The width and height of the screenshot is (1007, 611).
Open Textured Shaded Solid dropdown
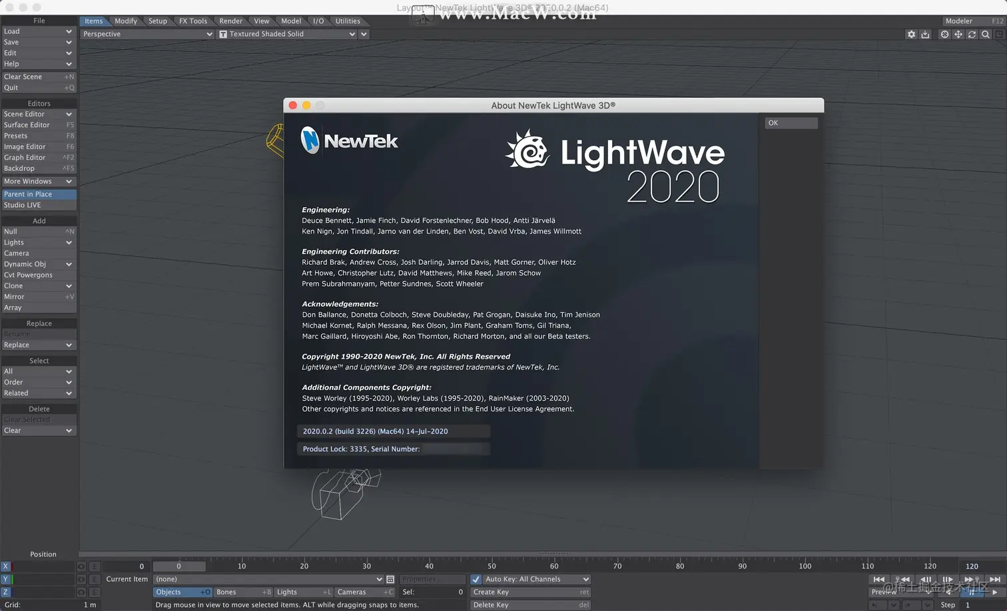click(x=287, y=34)
